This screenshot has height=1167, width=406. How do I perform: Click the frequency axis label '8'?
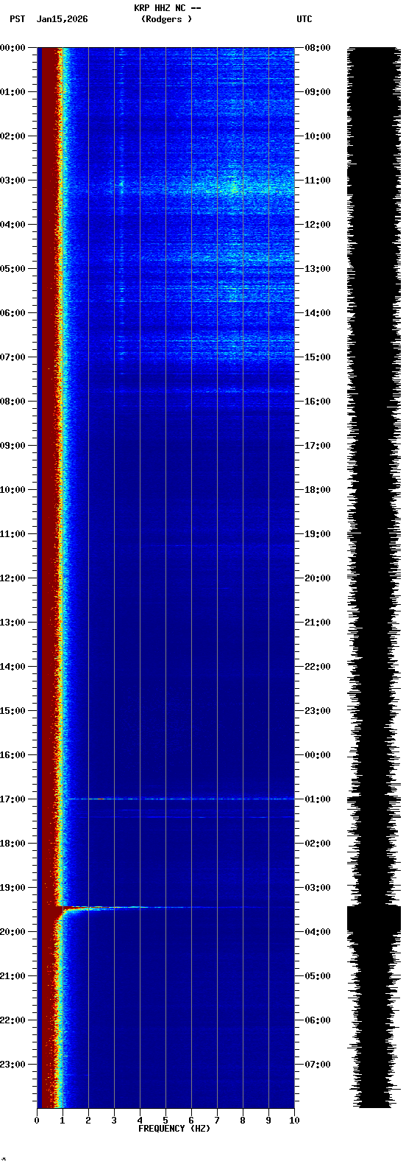coord(243,1121)
